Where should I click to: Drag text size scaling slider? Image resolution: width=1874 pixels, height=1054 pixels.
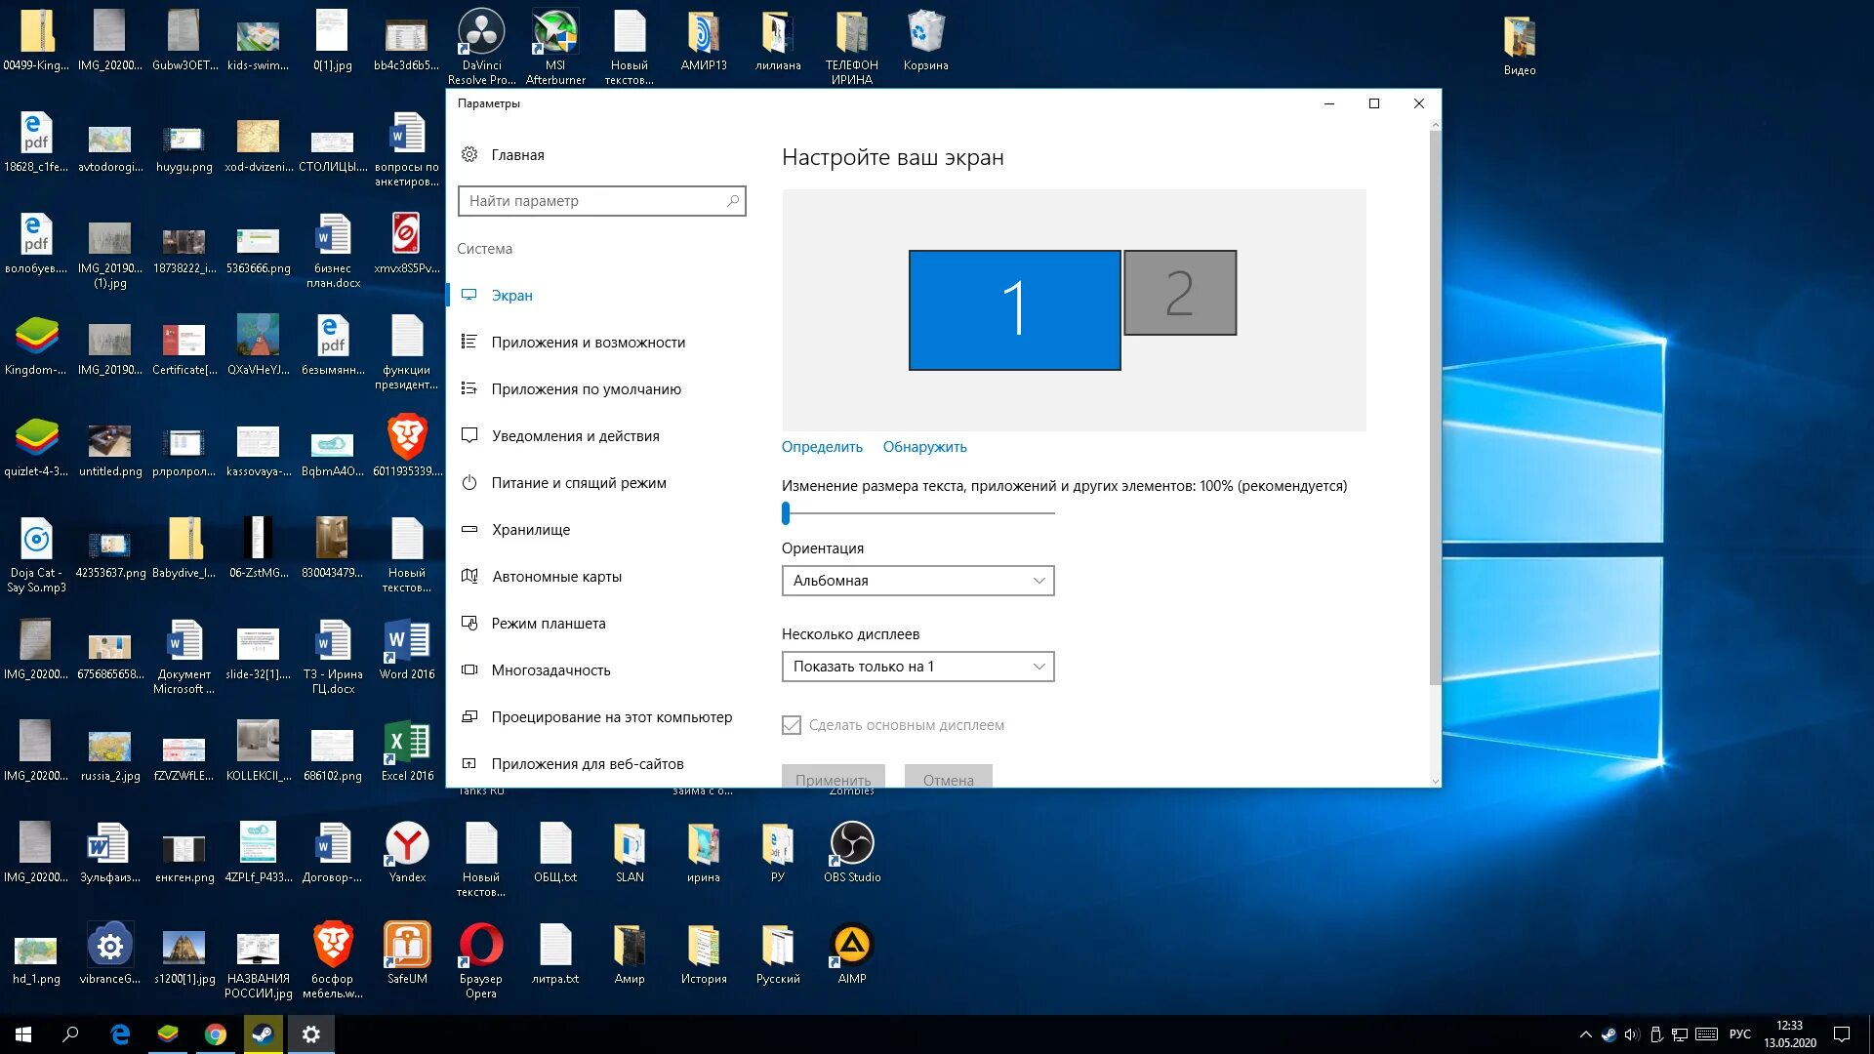point(789,512)
